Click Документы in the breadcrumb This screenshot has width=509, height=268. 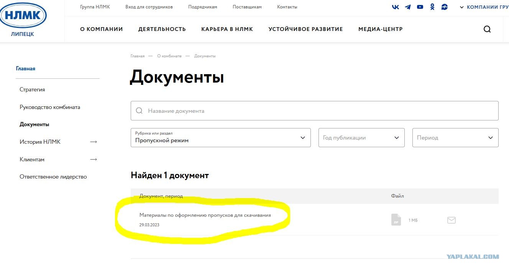click(205, 56)
